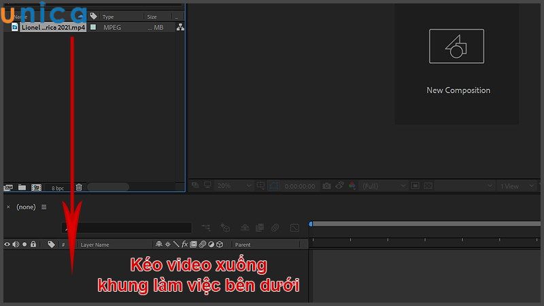
Task: Click the label tag column header in Project
Action: [x=93, y=16]
